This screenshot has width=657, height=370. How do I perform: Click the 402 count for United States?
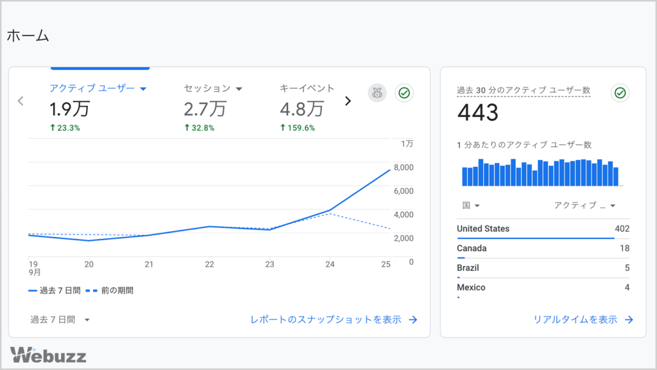(x=622, y=229)
